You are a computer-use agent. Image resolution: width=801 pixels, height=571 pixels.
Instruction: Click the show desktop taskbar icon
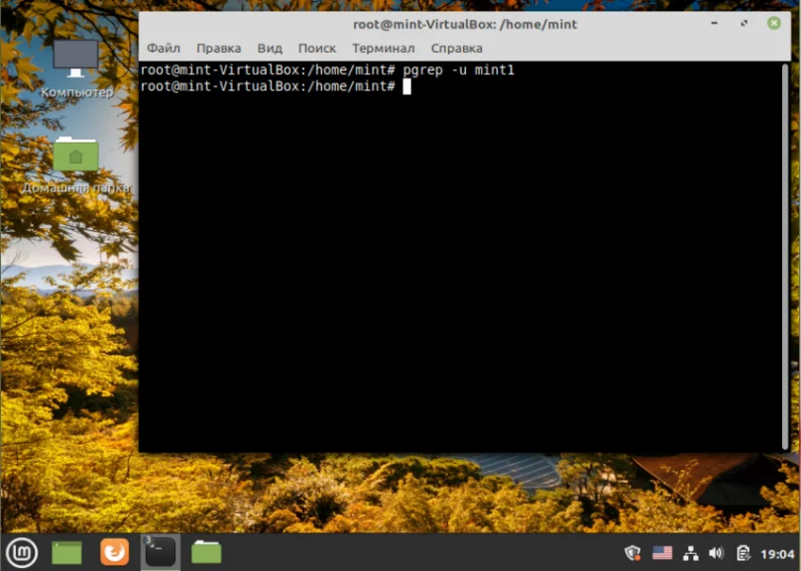click(65, 552)
